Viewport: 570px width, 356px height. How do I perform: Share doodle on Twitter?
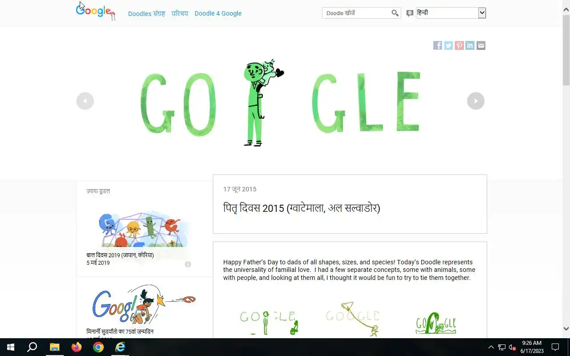click(x=448, y=45)
